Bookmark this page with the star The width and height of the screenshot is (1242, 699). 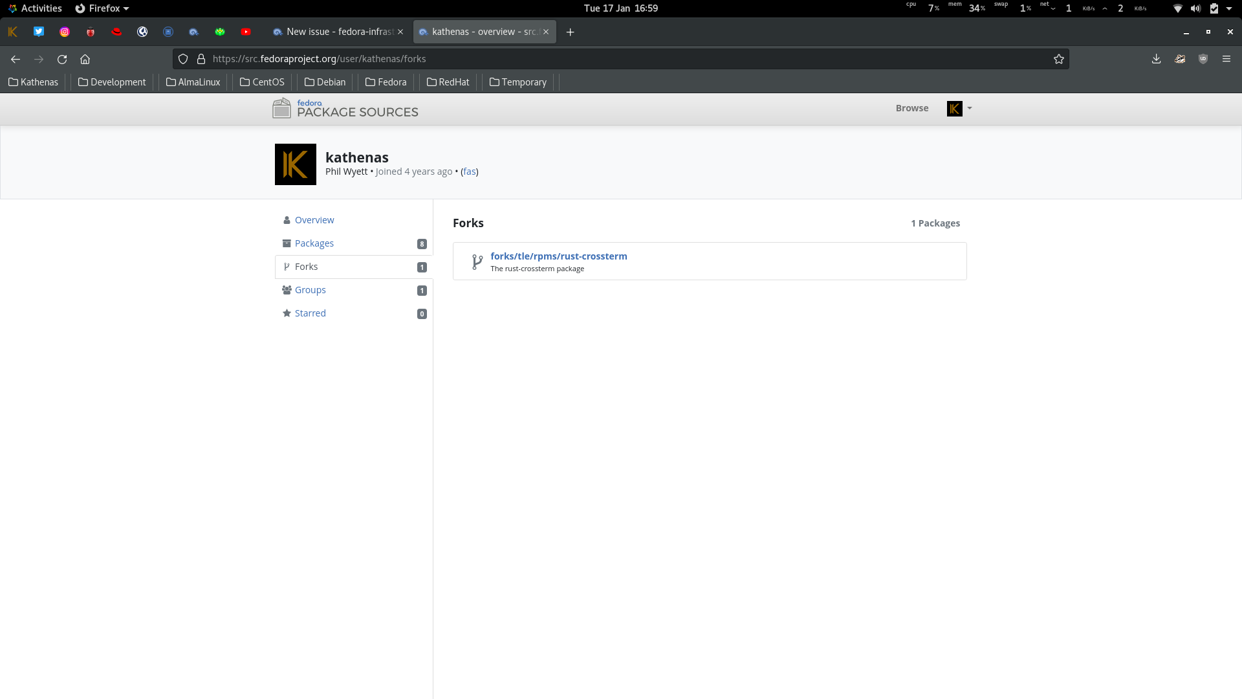(1059, 59)
